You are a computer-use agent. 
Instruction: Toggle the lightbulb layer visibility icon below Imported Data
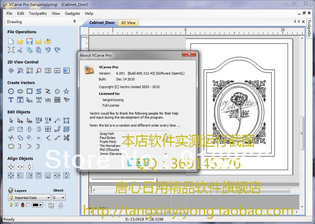point(11,205)
